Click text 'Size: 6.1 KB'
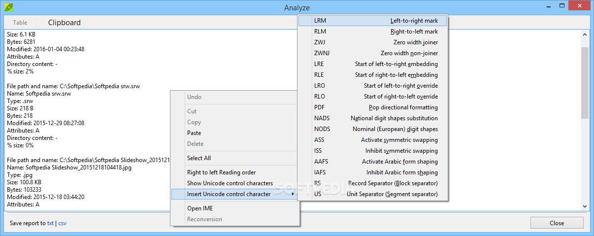Image resolution: width=594 pixels, height=236 pixels. (21, 34)
